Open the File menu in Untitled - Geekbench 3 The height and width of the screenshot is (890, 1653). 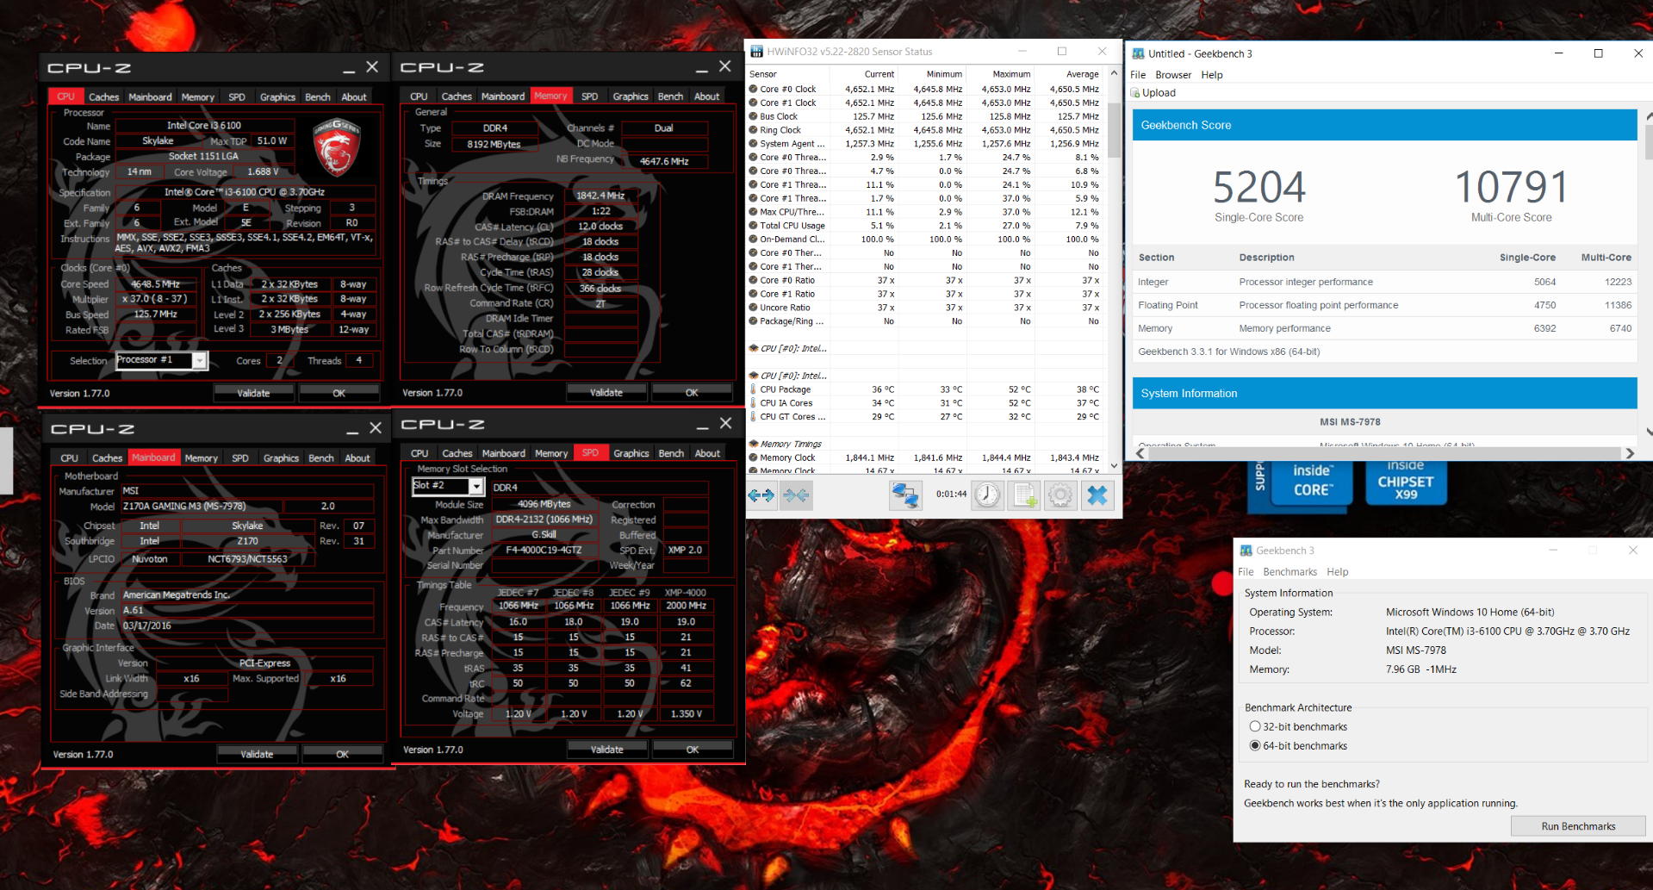point(1138,75)
